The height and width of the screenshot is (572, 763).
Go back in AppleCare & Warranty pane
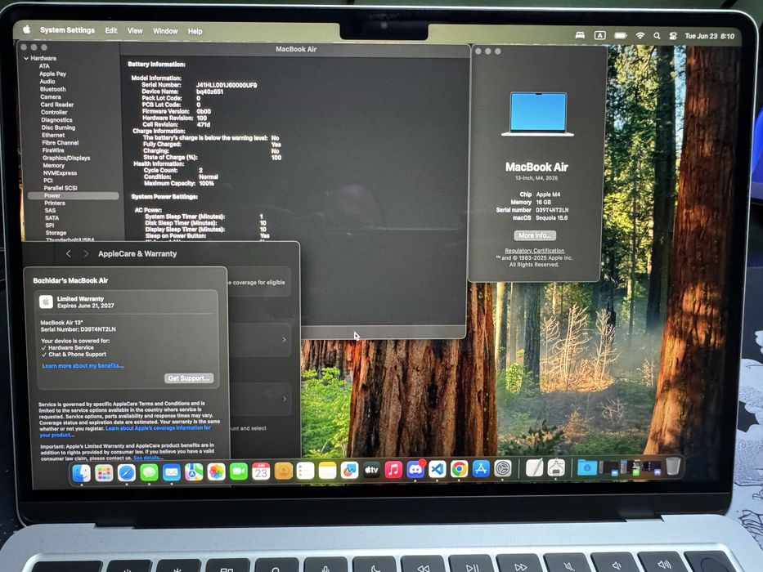(x=69, y=253)
